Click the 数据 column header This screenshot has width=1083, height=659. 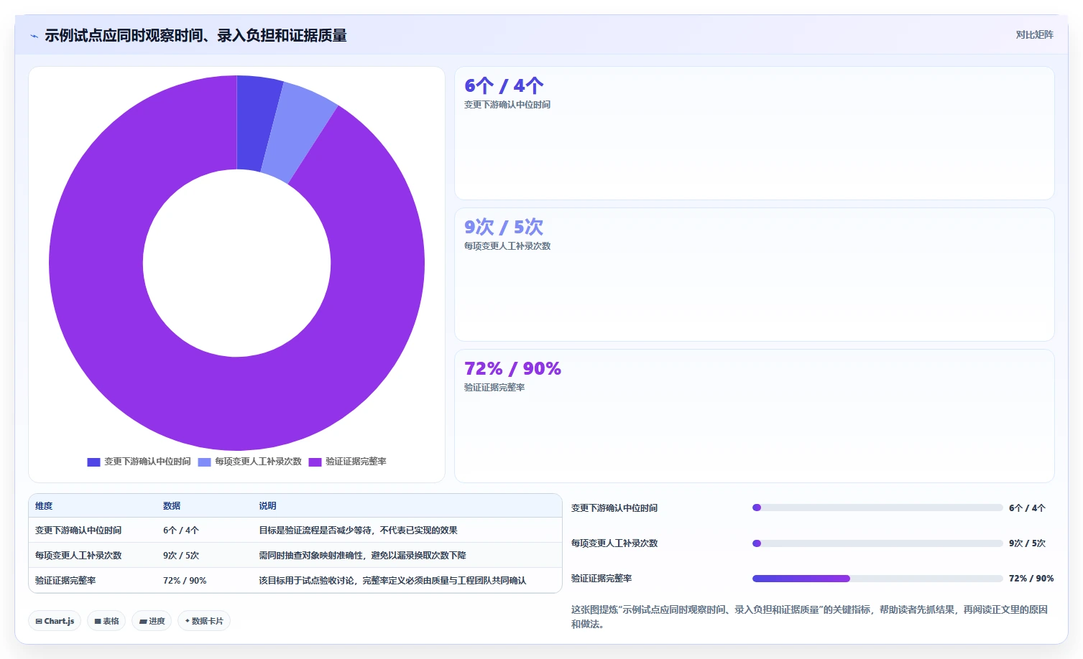click(x=172, y=506)
